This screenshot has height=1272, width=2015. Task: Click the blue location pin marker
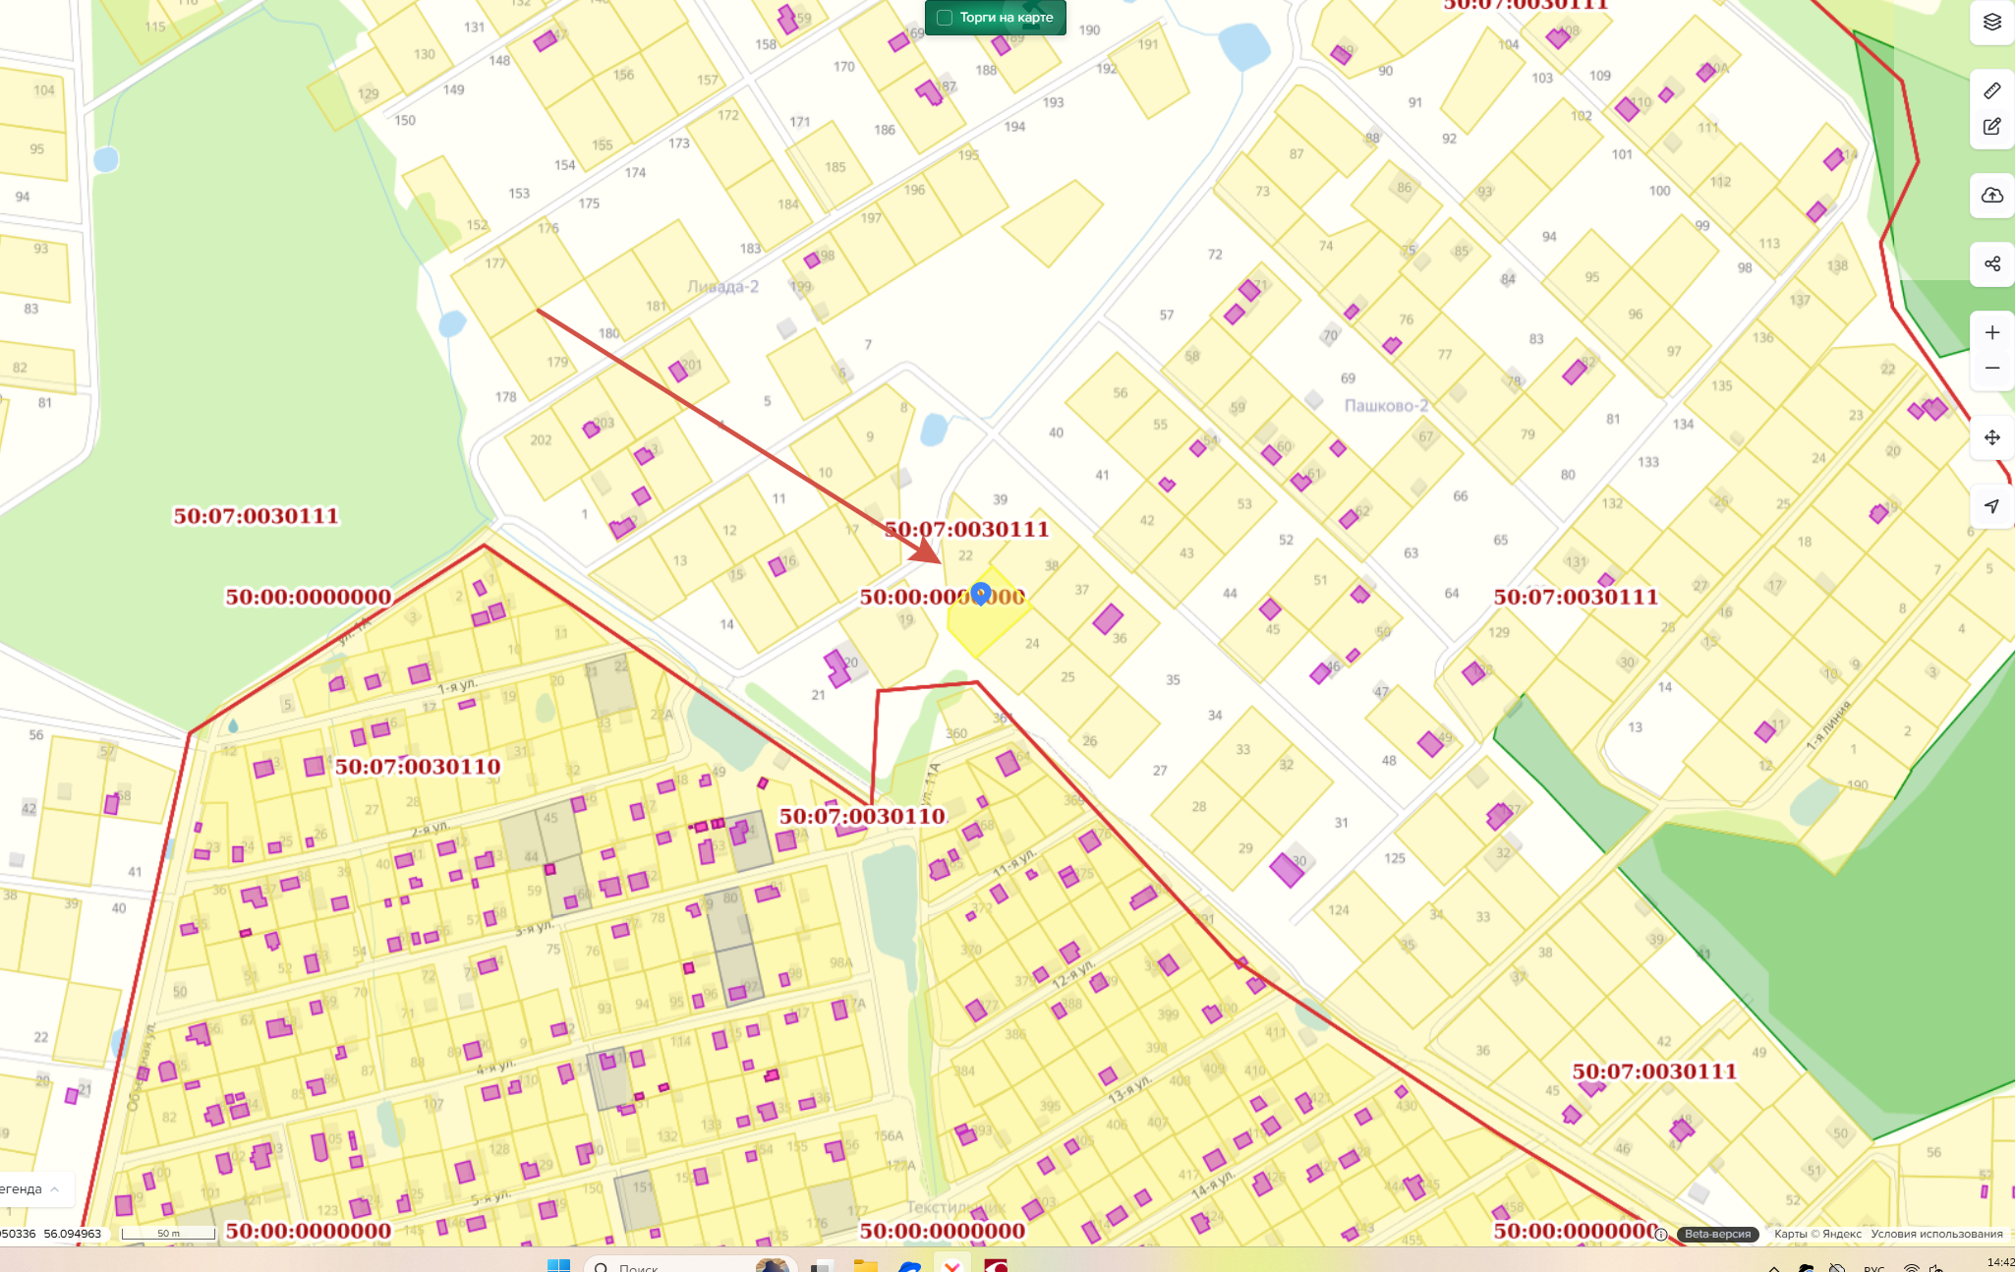click(980, 593)
